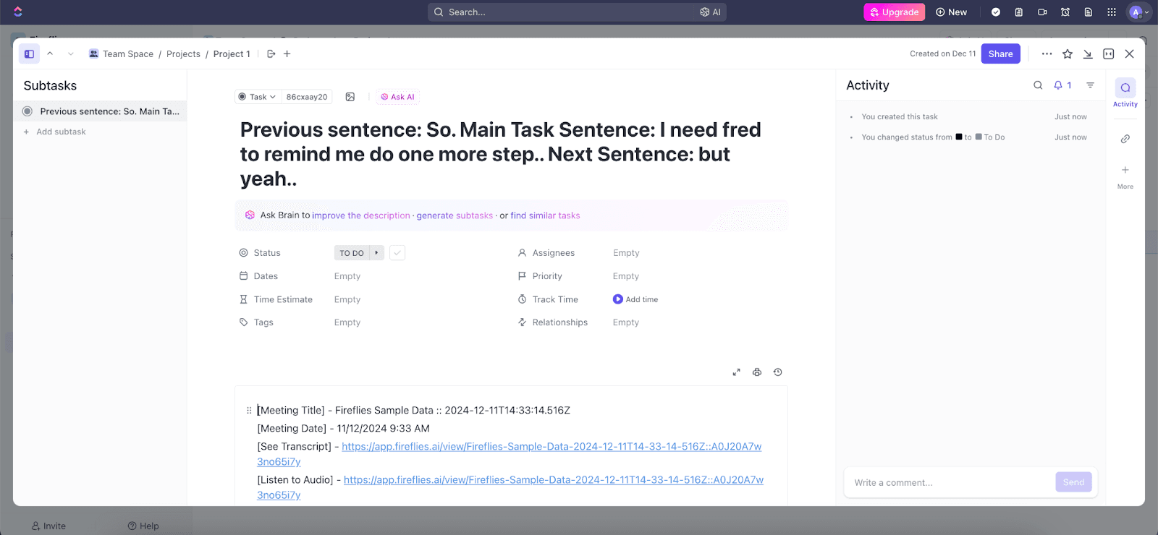Click the Share button

click(1000, 54)
